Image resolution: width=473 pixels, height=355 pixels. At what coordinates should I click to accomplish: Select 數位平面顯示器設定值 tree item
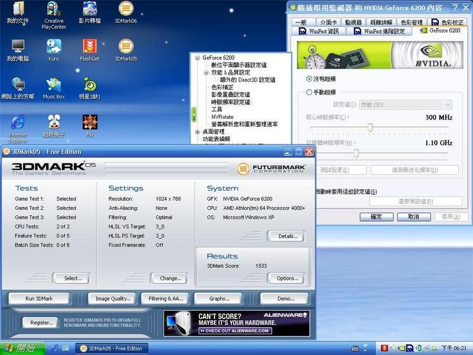(239, 65)
